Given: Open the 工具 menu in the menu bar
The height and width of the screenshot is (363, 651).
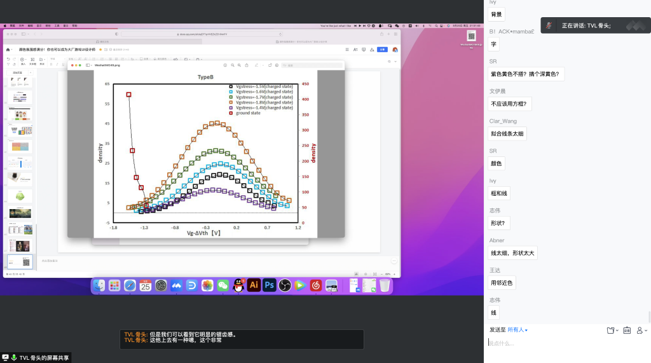Looking at the screenshot, I should pyautogui.click(x=57, y=26).
